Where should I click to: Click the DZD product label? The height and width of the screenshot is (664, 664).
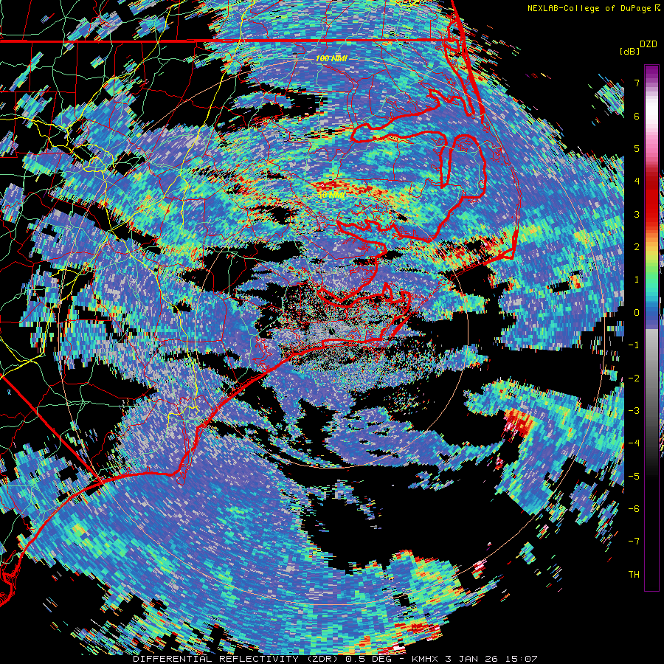[x=649, y=44]
